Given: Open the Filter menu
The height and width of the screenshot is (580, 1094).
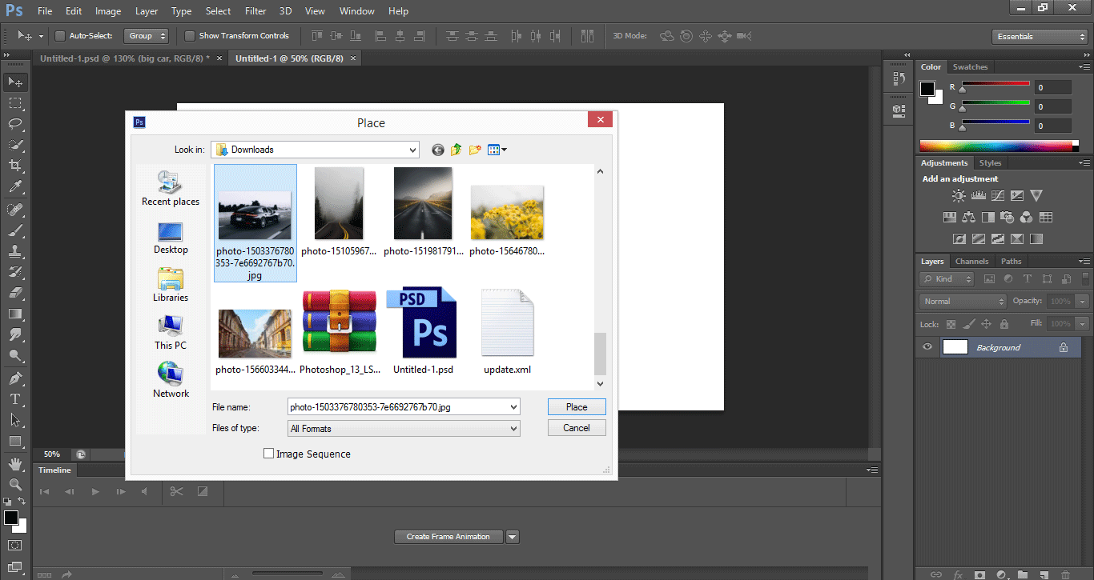Looking at the screenshot, I should [255, 11].
